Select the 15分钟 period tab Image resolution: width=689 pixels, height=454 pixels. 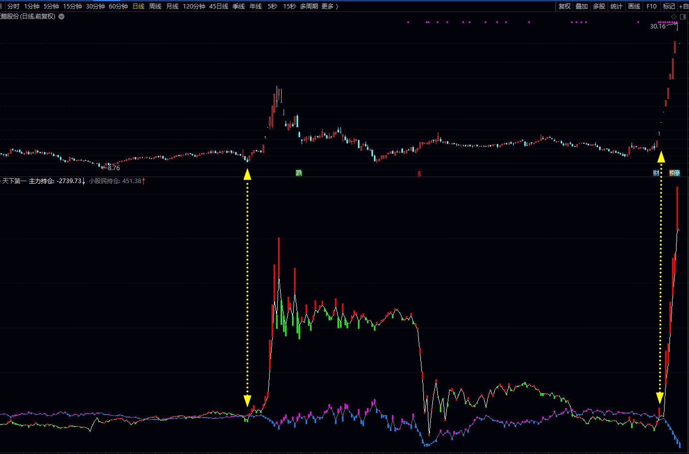(72, 6)
